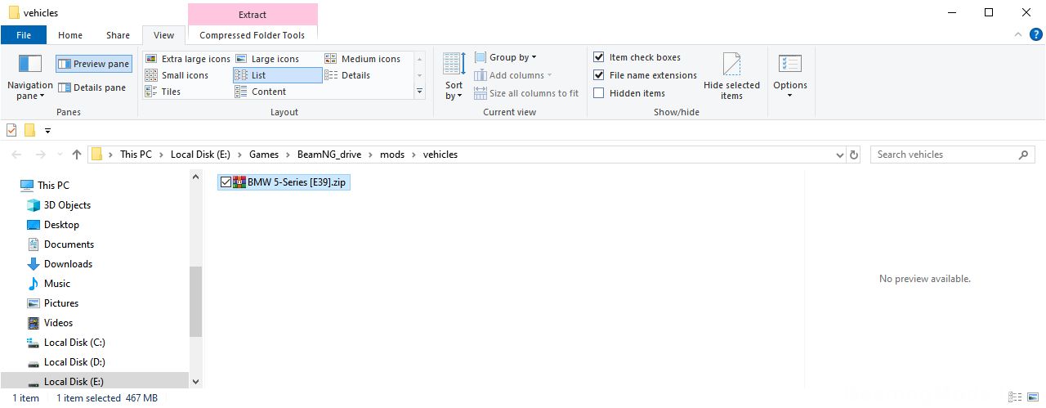The width and height of the screenshot is (1046, 408).
Task: Click Games in the address path
Action: pyautogui.click(x=264, y=155)
